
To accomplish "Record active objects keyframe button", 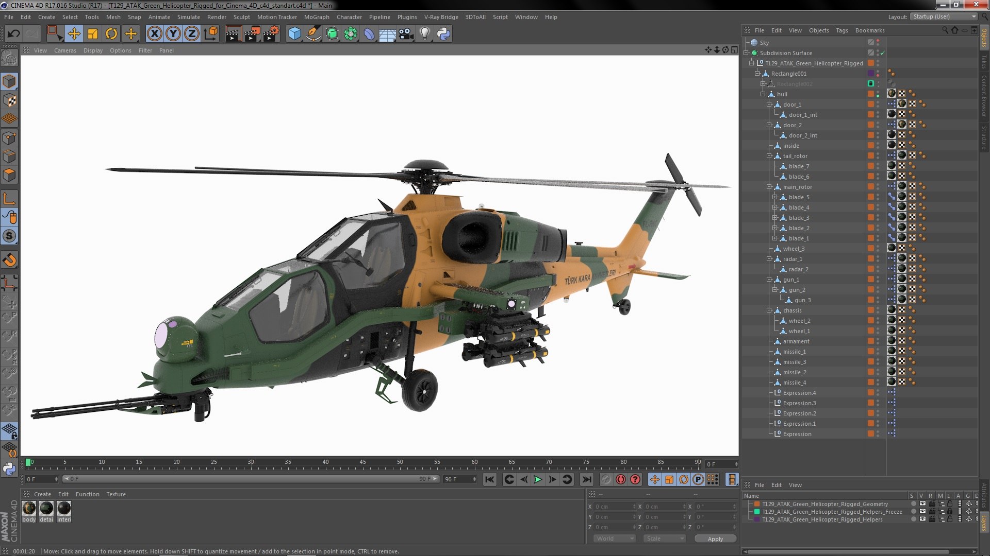I will pyautogui.click(x=606, y=479).
